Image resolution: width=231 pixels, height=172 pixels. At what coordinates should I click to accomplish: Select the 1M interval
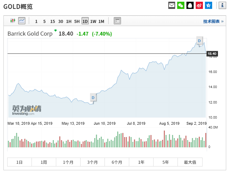(101, 22)
